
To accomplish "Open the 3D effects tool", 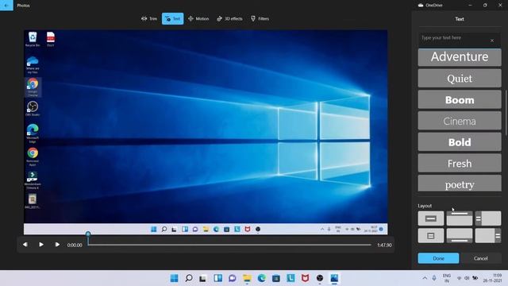I will point(229,19).
